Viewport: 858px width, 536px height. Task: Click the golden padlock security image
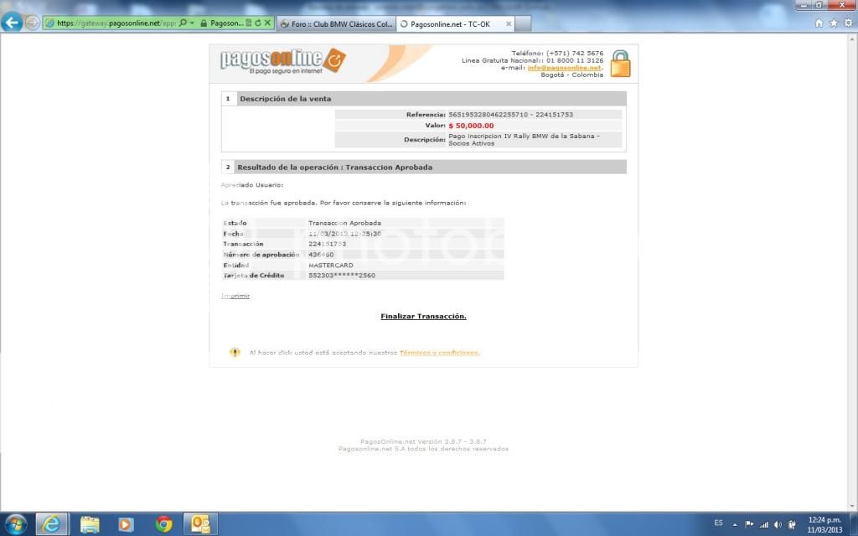point(620,64)
